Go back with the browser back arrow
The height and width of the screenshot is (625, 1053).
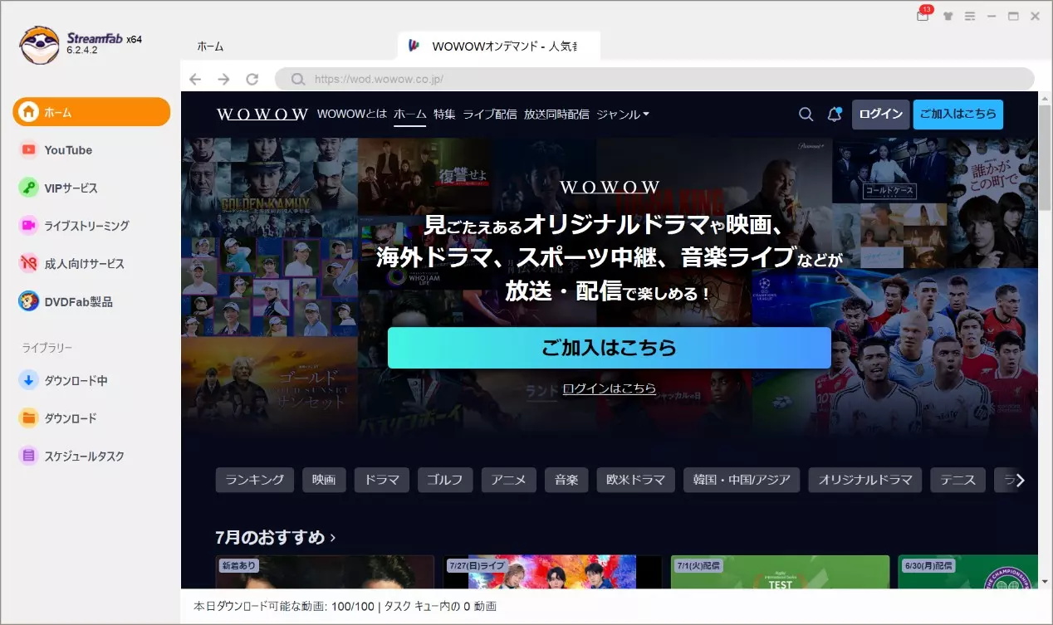tap(195, 79)
